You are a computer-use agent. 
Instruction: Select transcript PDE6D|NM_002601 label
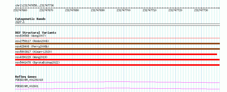[27, 86]
